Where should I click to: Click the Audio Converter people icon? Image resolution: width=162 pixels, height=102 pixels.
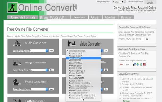pyautogui.click(x=17, y=43)
